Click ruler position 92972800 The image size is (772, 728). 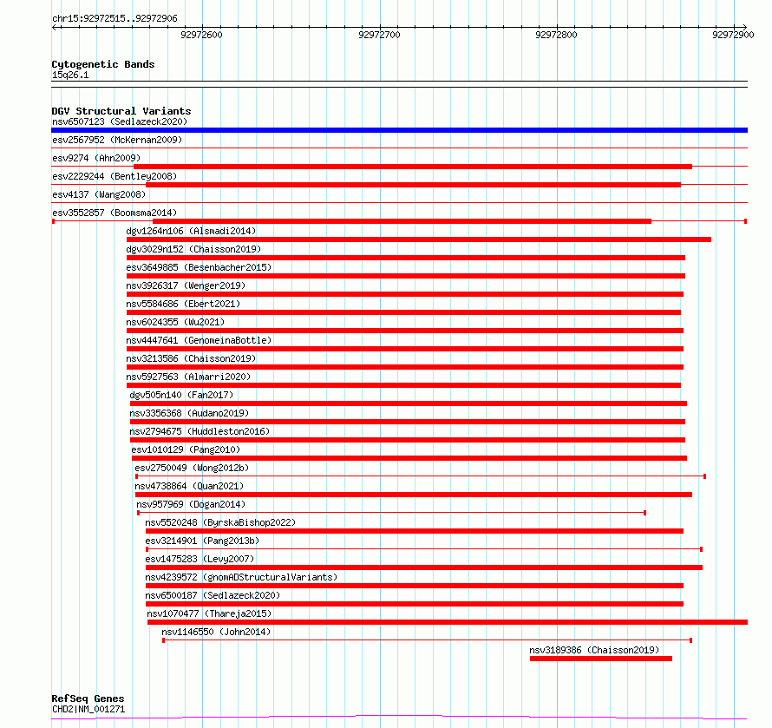[x=556, y=35]
